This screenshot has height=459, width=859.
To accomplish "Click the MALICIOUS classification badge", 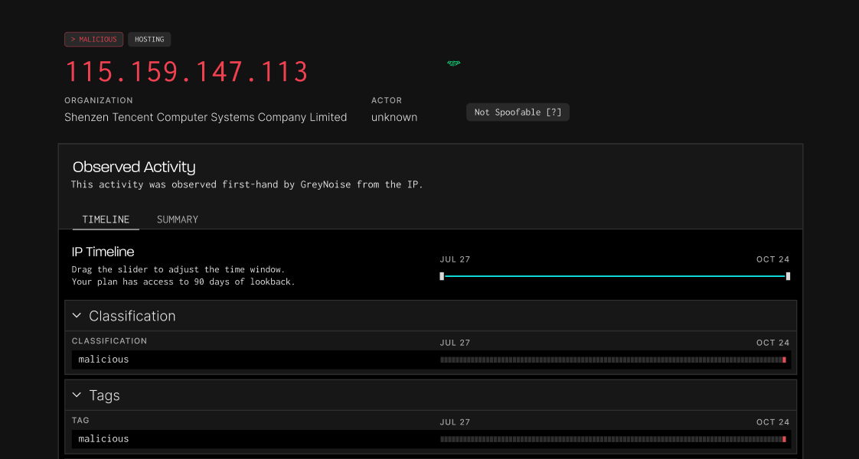I will [93, 39].
